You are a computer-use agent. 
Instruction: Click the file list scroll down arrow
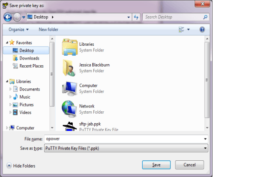pyautogui.click(x=207, y=128)
